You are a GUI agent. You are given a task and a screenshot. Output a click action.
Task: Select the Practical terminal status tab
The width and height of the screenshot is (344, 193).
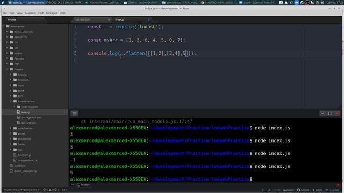(84, 185)
